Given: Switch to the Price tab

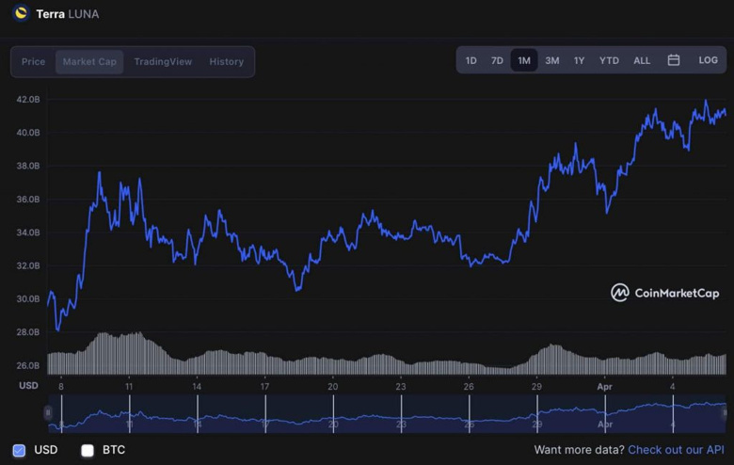Looking at the screenshot, I should pyautogui.click(x=34, y=62).
